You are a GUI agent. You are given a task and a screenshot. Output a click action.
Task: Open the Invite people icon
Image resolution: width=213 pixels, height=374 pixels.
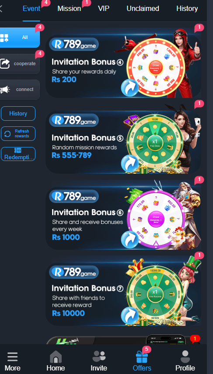99,357
